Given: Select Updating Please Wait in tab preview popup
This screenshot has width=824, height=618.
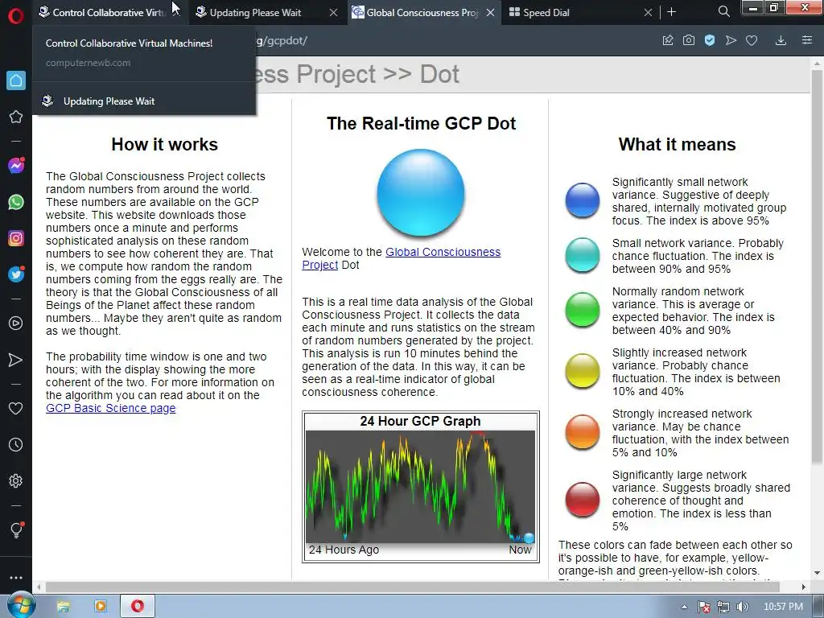Looking at the screenshot, I should pos(144,101).
